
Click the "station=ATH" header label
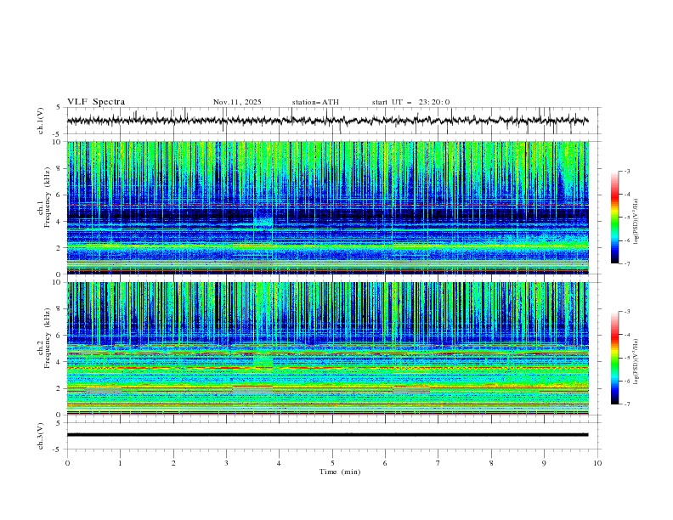[315, 102]
